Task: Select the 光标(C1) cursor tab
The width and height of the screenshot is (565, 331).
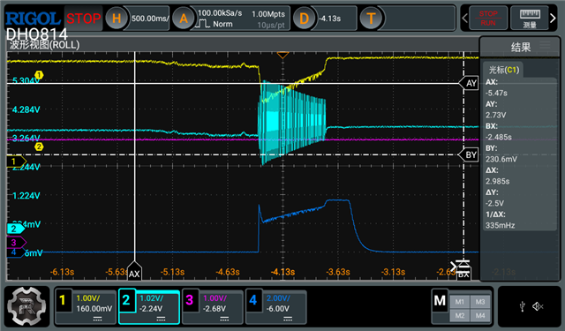Action: point(504,70)
